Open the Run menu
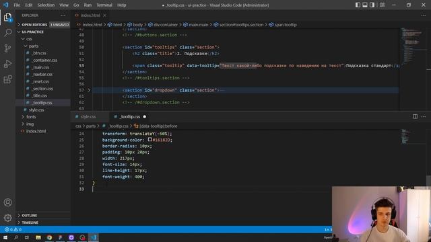 (88, 5)
